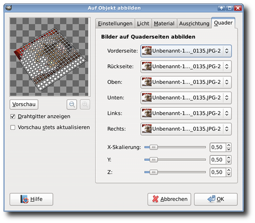Click the Z scale value input field

pos(218,172)
